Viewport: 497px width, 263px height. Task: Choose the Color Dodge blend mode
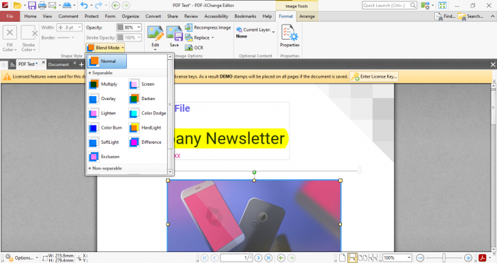pyautogui.click(x=147, y=113)
